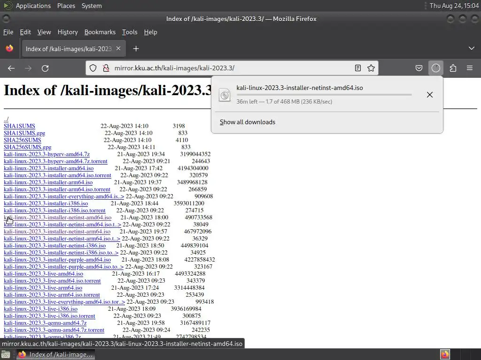Download kali-linux-2023.3-installer-netinst-i386.iso
The height and width of the screenshot is (360, 481).
coord(54,246)
